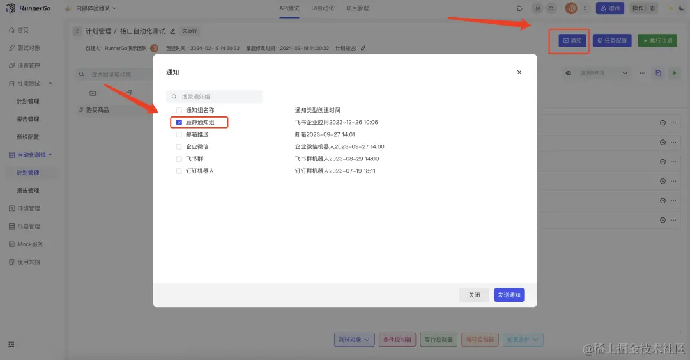Check the 钉钉机器人 checkbox
Image resolution: width=690 pixels, height=360 pixels.
(179, 171)
